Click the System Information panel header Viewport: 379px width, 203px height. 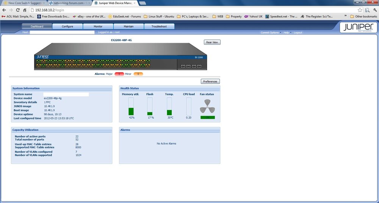(x=62, y=88)
